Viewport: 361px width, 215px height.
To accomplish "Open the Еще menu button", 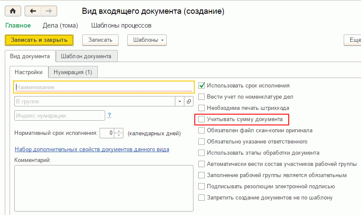I will pos(353,40).
